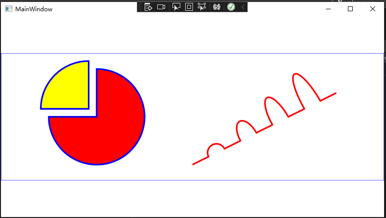Toggle Display Layout Adorners
The width and height of the screenshot is (386, 218).
pyautogui.click(x=189, y=7)
